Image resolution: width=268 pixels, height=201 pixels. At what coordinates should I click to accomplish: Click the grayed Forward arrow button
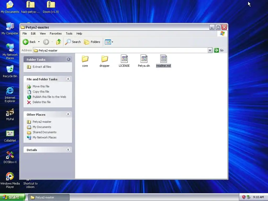[46, 42]
